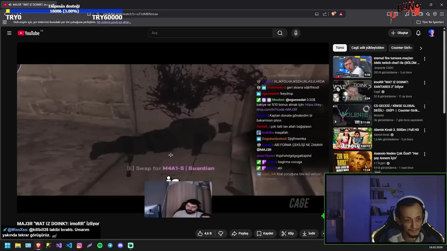Select the CagE adlı yükleyiciden chip

367,48
